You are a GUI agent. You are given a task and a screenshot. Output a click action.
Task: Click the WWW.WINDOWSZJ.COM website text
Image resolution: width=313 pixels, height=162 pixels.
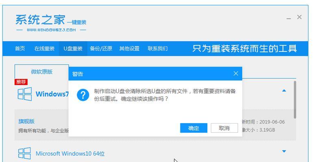coord(51,30)
